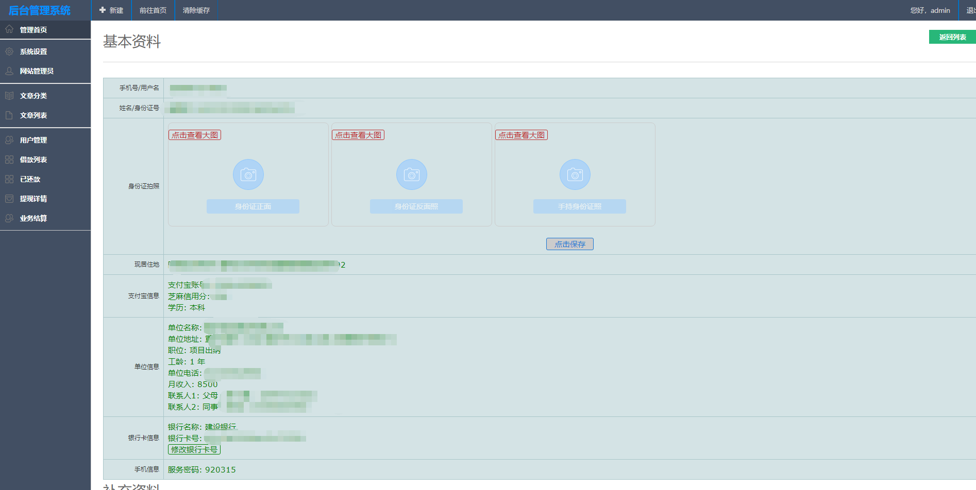The height and width of the screenshot is (490, 976).
Task: Click the person icon beside 网站管理员
Action: point(9,71)
